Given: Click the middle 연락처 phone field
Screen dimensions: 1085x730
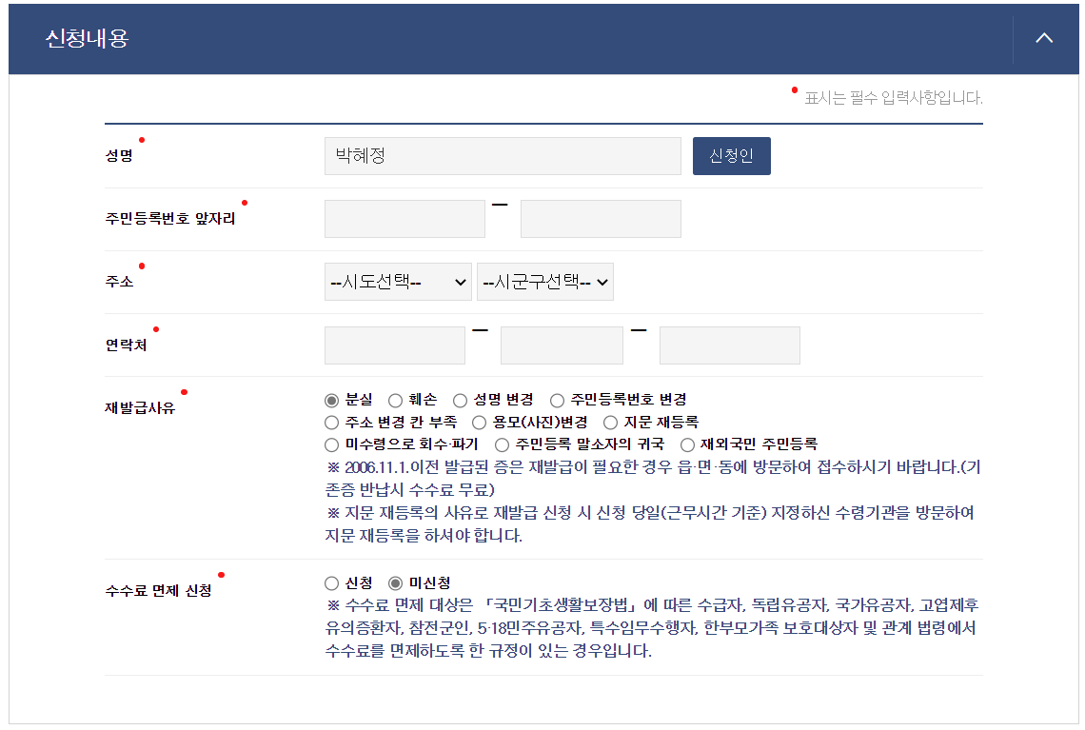Looking at the screenshot, I should click(x=562, y=345).
